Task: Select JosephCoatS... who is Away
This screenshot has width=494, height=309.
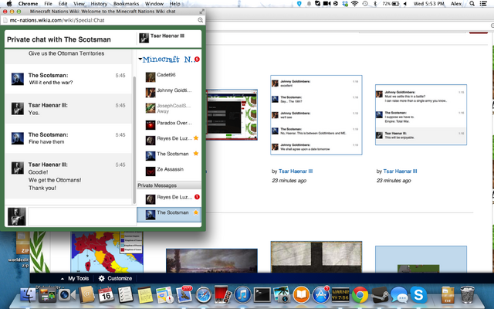Action: tap(169, 108)
